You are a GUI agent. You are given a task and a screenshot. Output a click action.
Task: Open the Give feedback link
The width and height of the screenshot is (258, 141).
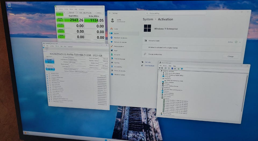149,66
